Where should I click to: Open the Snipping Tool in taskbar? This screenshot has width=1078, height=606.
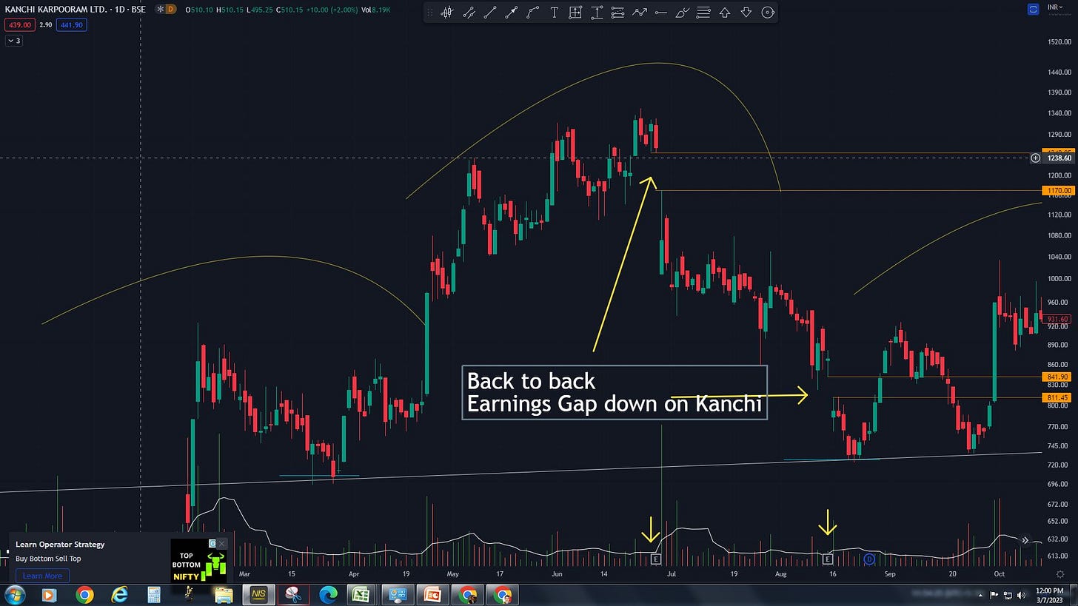(x=294, y=595)
